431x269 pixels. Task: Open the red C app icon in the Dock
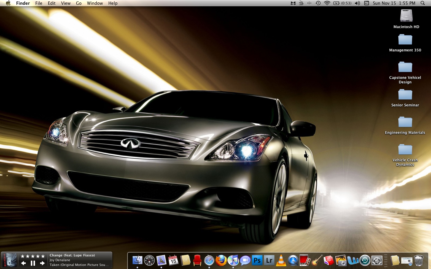pyautogui.click(x=329, y=260)
